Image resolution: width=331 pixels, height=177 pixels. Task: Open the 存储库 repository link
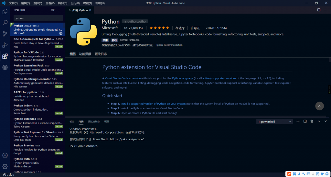(180, 28)
